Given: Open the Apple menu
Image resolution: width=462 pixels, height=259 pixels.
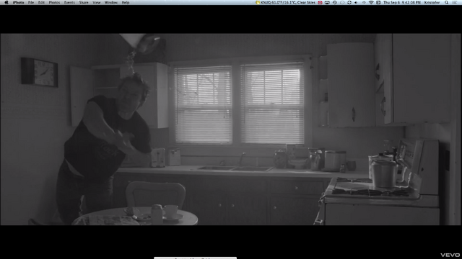Looking at the screenshot, I should click(6, 2).
